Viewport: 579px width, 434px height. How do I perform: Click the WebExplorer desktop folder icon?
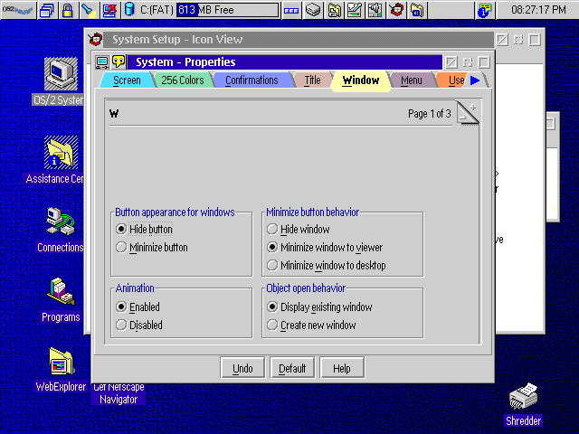(62, 362)
